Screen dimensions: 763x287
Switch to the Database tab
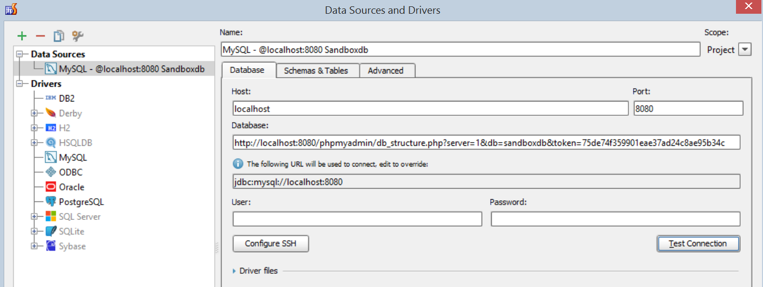click(248, 70)
